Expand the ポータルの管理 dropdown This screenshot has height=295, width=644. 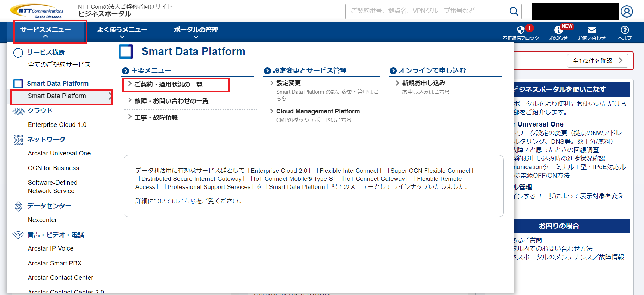click(196, 32)
